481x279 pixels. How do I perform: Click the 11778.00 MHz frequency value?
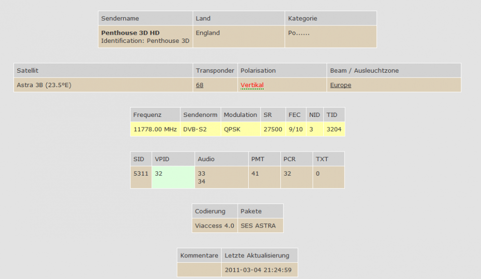coord(155,129)
